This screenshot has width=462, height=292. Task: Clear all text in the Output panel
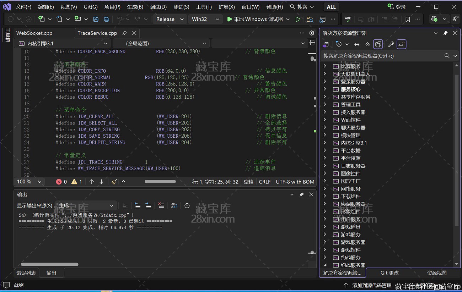pyautogui.click(x=161, y=205)
